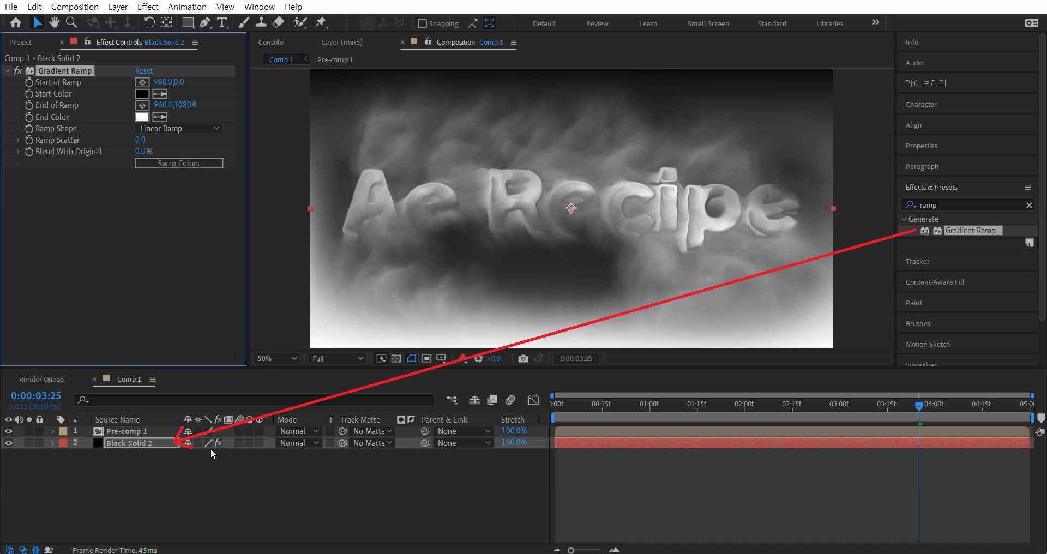The height and width of the screenshot is (554, 1047).
Task: Select the Zoom magnifier tool
Action: click(x=71, y=22)
